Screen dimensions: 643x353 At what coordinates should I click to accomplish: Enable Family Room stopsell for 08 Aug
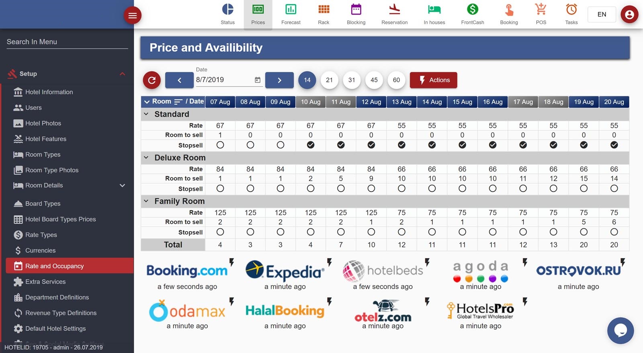pyautogui.click(x=250, y=232)
